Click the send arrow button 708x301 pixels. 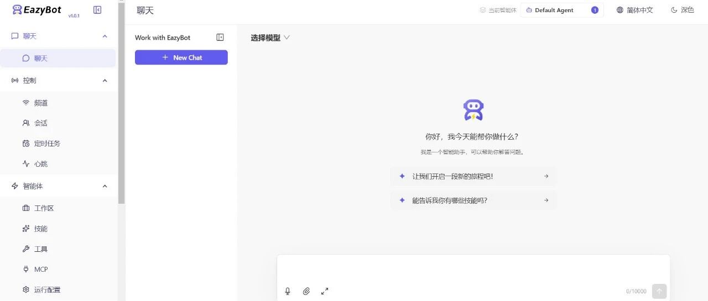[x=659, y=291]
